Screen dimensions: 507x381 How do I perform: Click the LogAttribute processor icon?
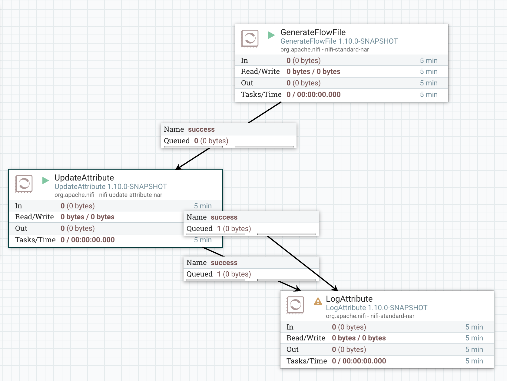295,305
